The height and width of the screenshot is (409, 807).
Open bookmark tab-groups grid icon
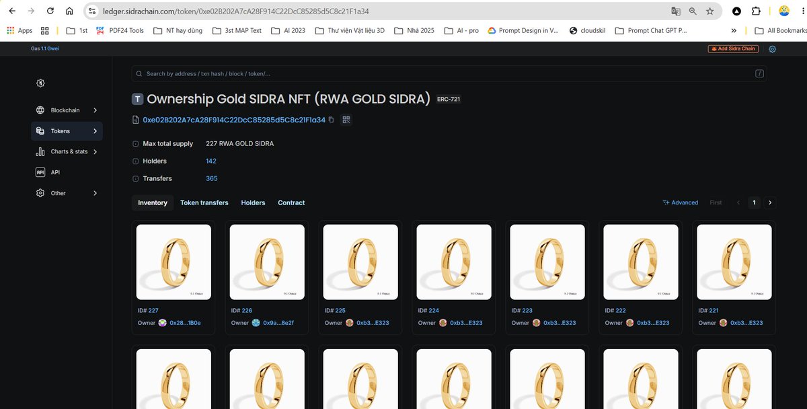coord(45,30)
